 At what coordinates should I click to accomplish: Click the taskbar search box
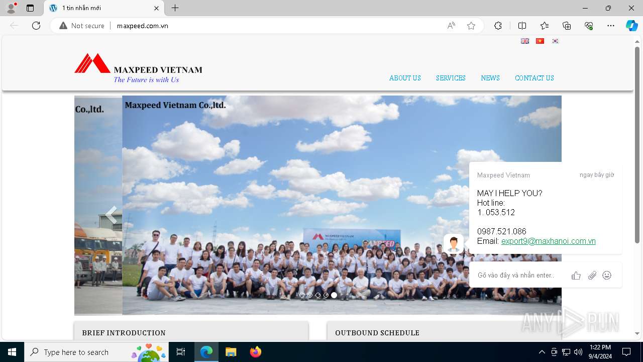pos(96,352)
